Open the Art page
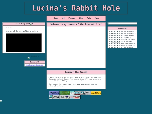The height and width of the screenshot is (114, 152). pos(63,18)
